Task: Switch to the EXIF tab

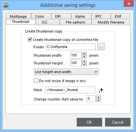Action: point(120,16)
